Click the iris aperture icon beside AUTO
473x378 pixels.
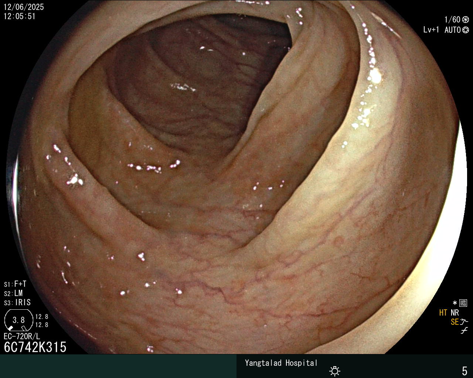point(465,30)
